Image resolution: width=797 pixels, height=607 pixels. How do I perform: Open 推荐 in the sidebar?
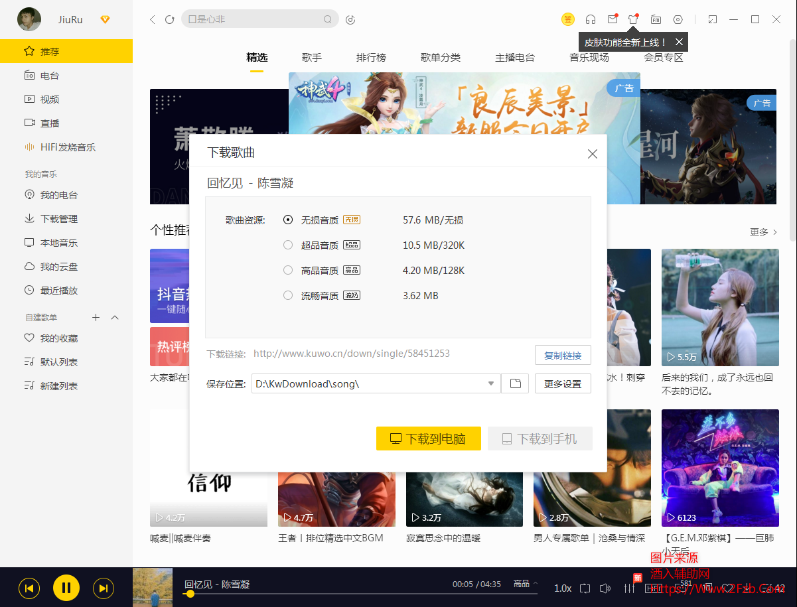pos(66,51)
